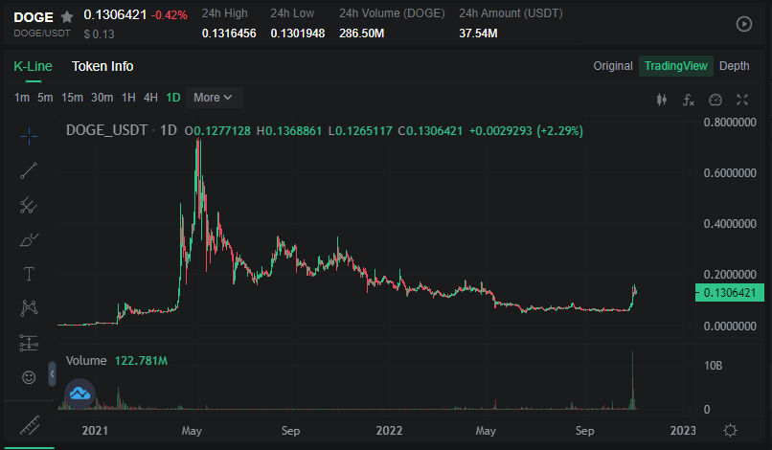Open the chart snapshot gauge icon
This screenshot has width=772, height=450.
715,100
